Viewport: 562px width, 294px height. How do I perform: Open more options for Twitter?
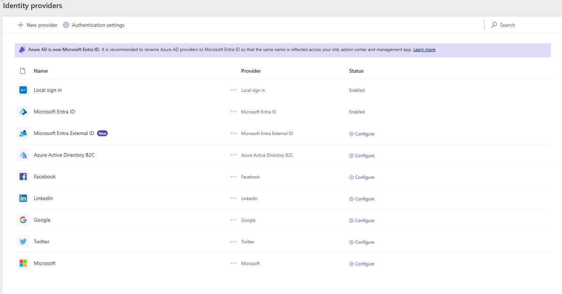point(233,242)
